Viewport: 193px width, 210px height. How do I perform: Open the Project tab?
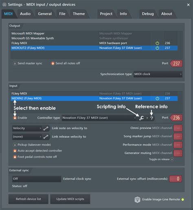coord(106,14)
